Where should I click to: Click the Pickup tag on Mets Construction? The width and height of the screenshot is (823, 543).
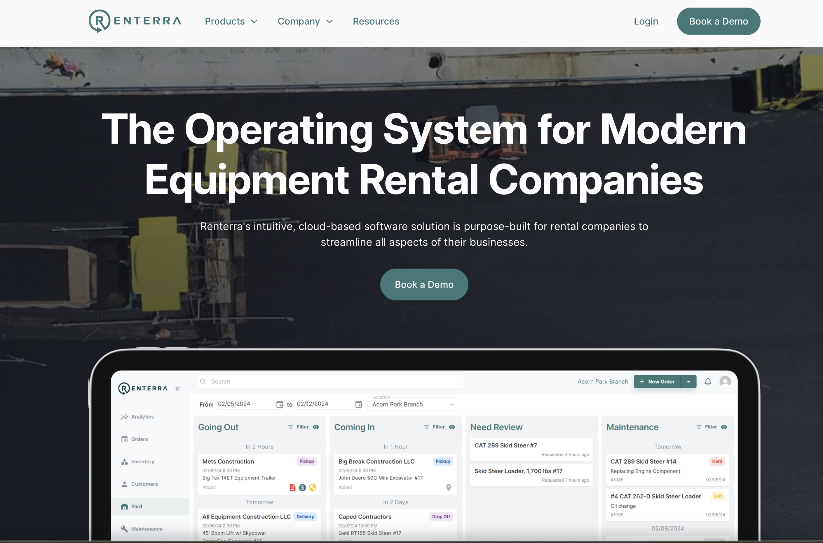(x=307, y=461)
